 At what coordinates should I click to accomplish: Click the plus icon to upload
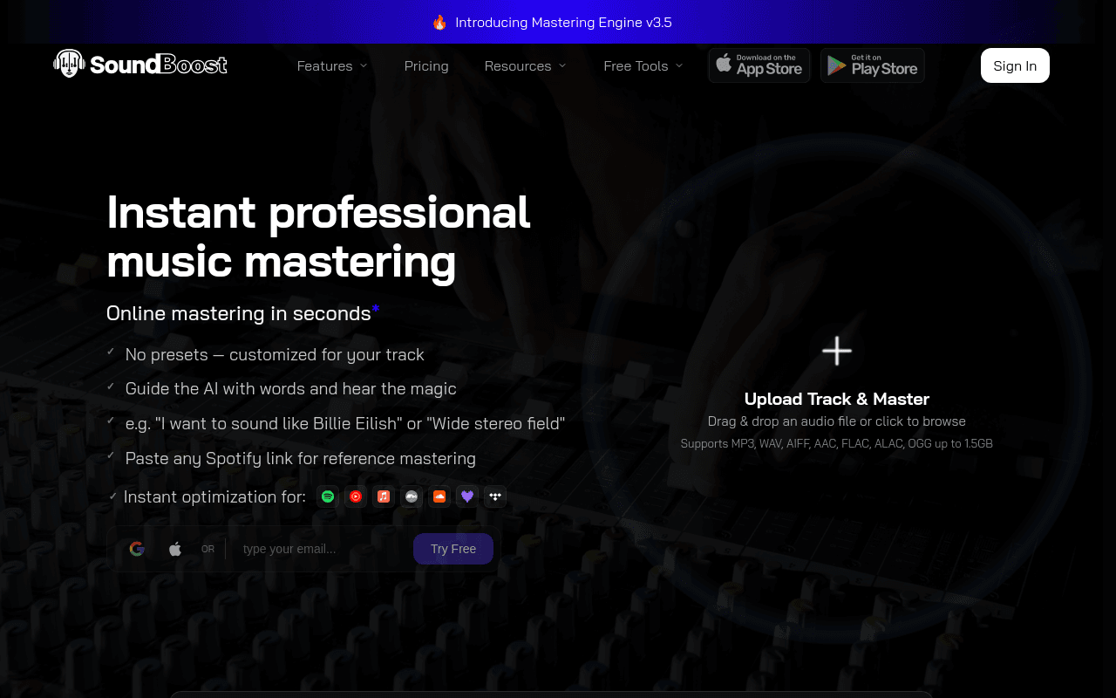[837, 351]
